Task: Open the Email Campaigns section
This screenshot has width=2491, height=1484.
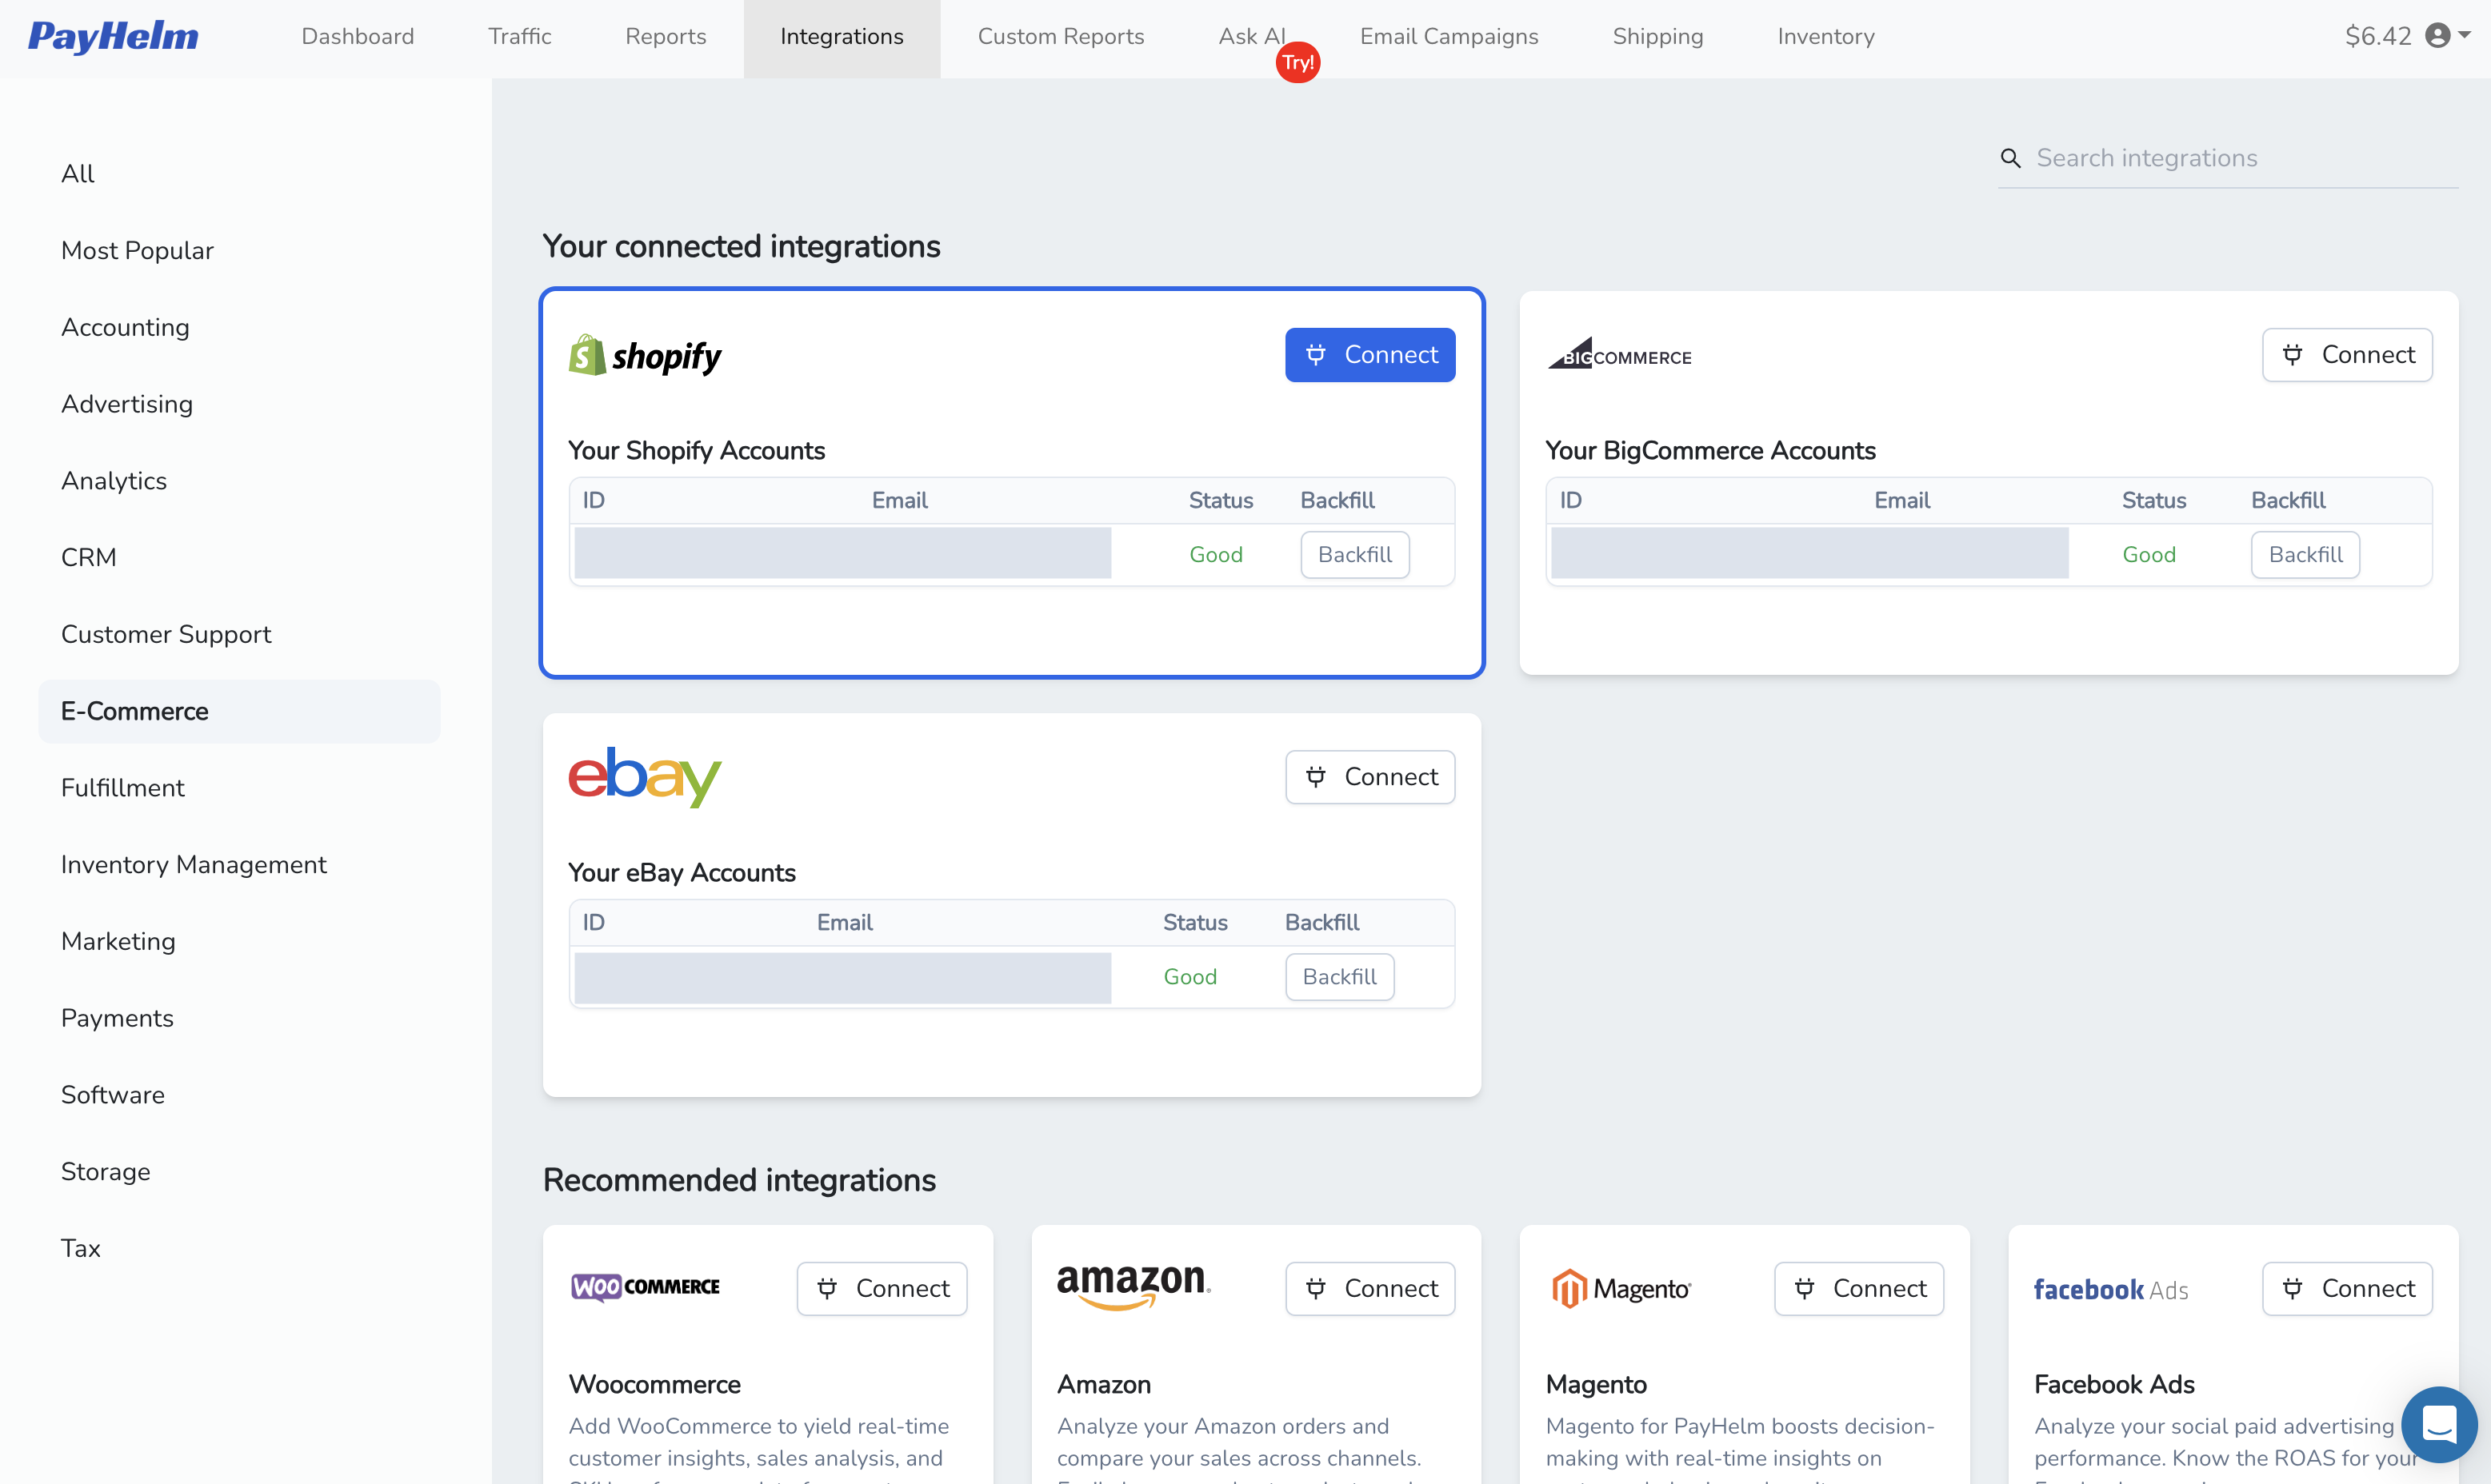Action: pos(1449,37)
